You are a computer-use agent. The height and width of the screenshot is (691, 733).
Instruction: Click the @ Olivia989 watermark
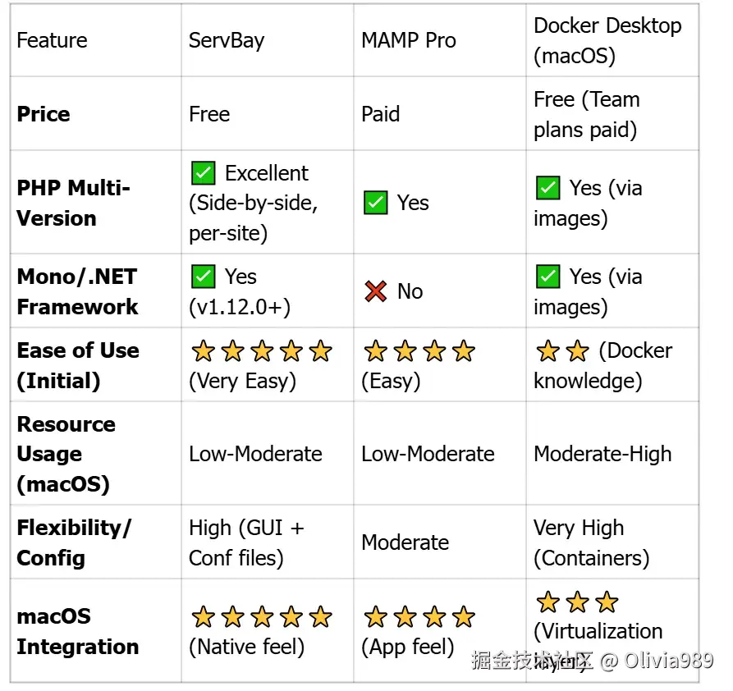(x=656, y=661)
